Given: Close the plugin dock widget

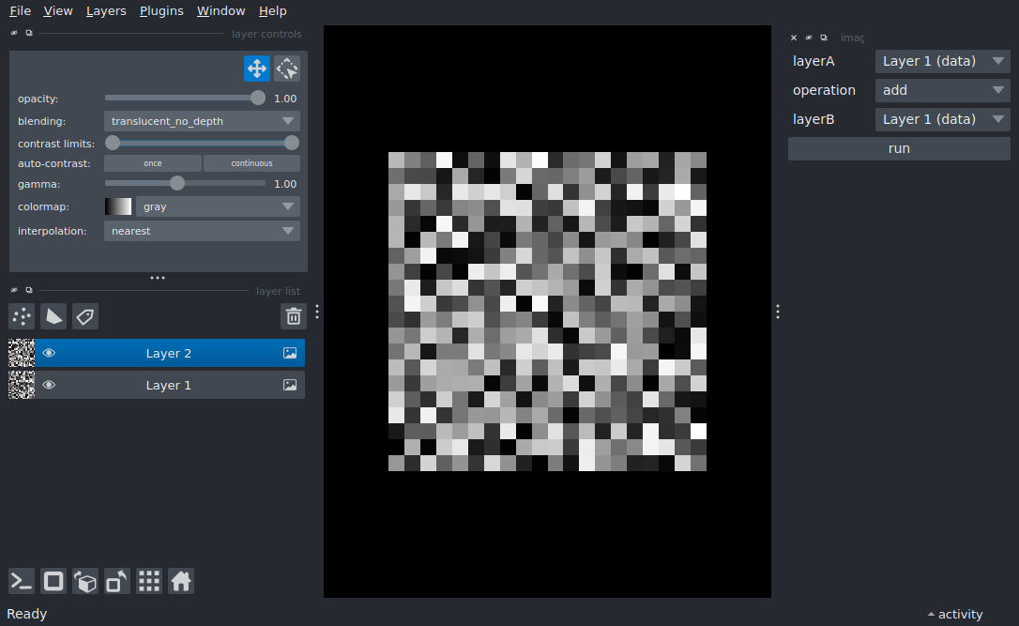Looking at the screenshot, I should [x=794, y=38].
